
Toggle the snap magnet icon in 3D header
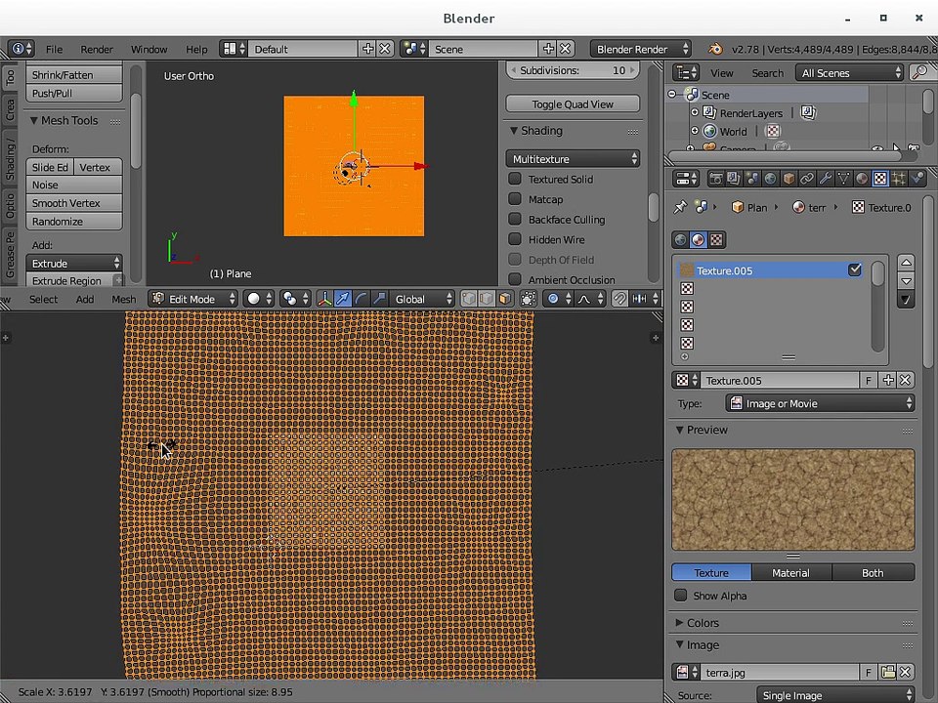tap(619, 299)
